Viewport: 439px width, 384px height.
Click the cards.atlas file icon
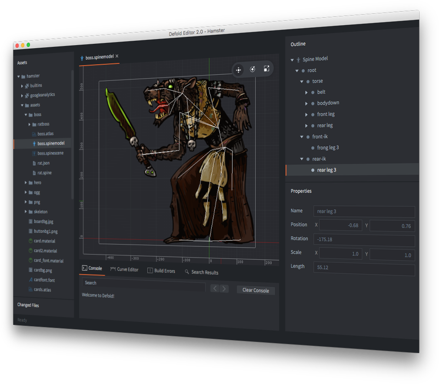(x=30, y=289)
